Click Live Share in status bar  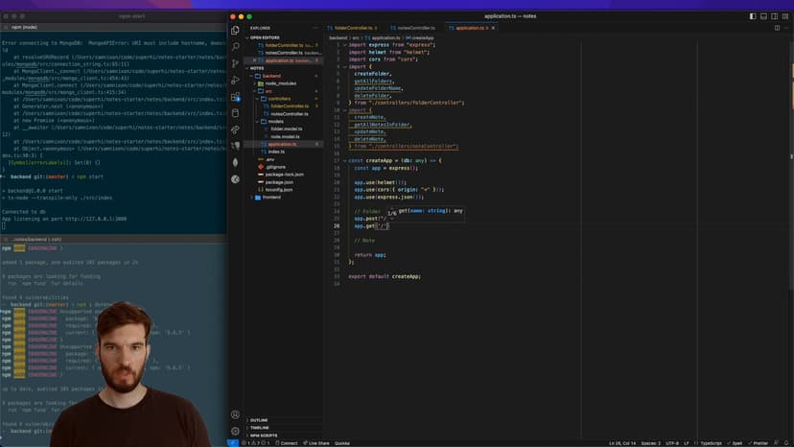(315, 443)
